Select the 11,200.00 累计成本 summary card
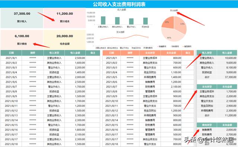The height and width of the screenshot is (147, 238). coord(65,18)
